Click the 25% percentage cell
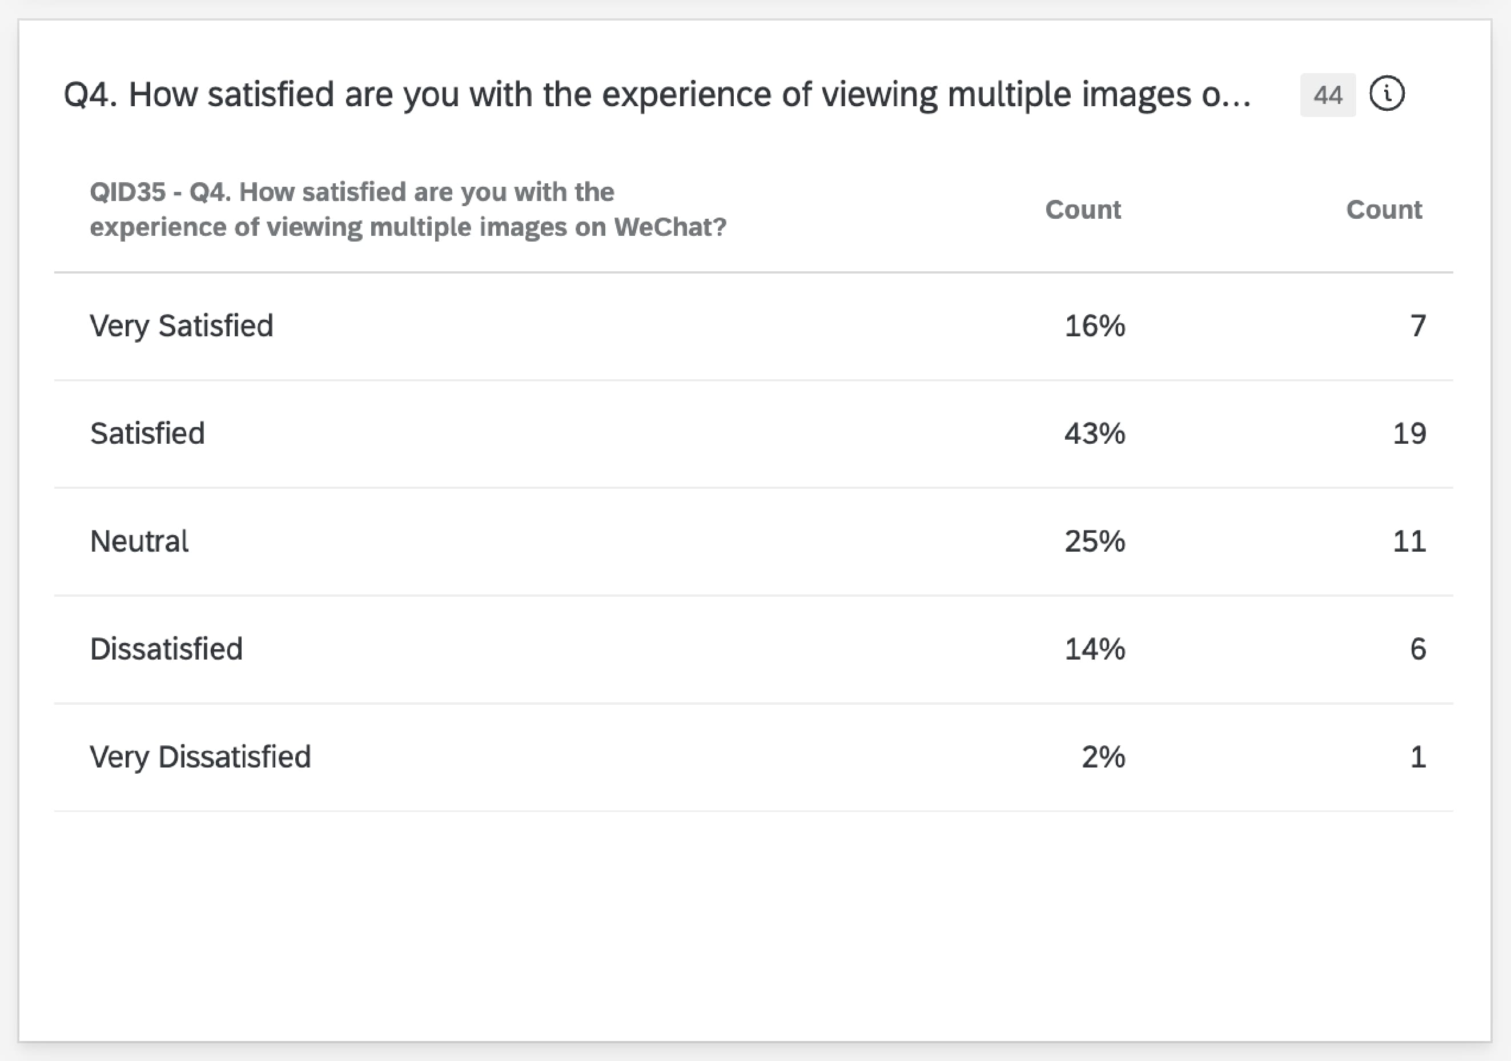The width and height of the screenshot is (1511, 1061). point(1095,542)
